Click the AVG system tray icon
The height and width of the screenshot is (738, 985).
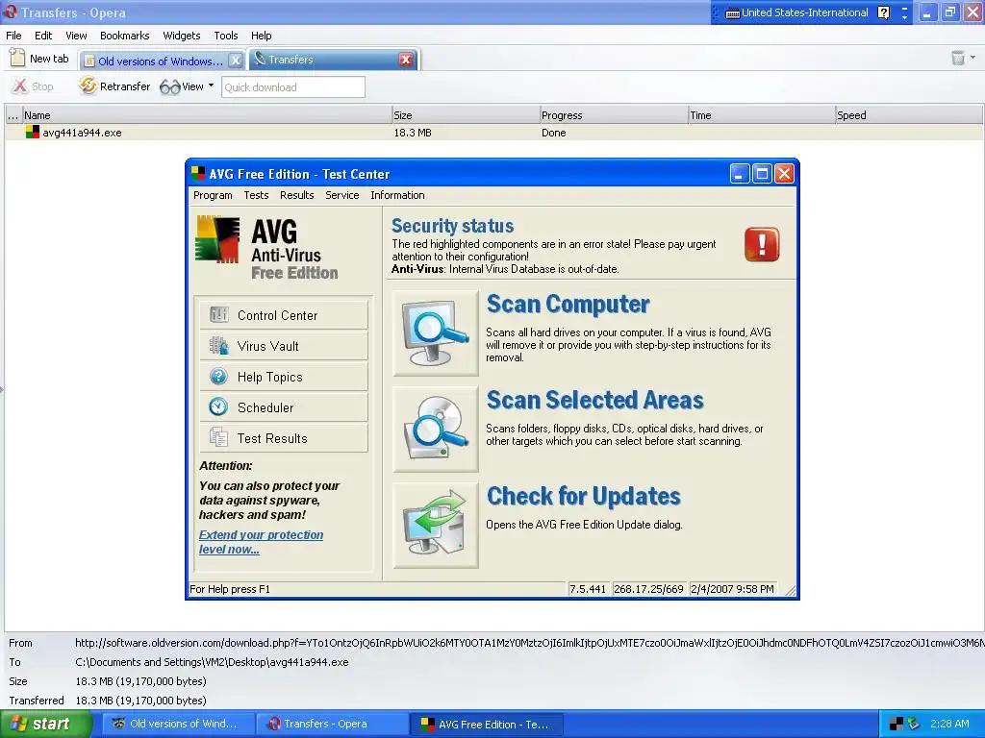coord(897,724)
